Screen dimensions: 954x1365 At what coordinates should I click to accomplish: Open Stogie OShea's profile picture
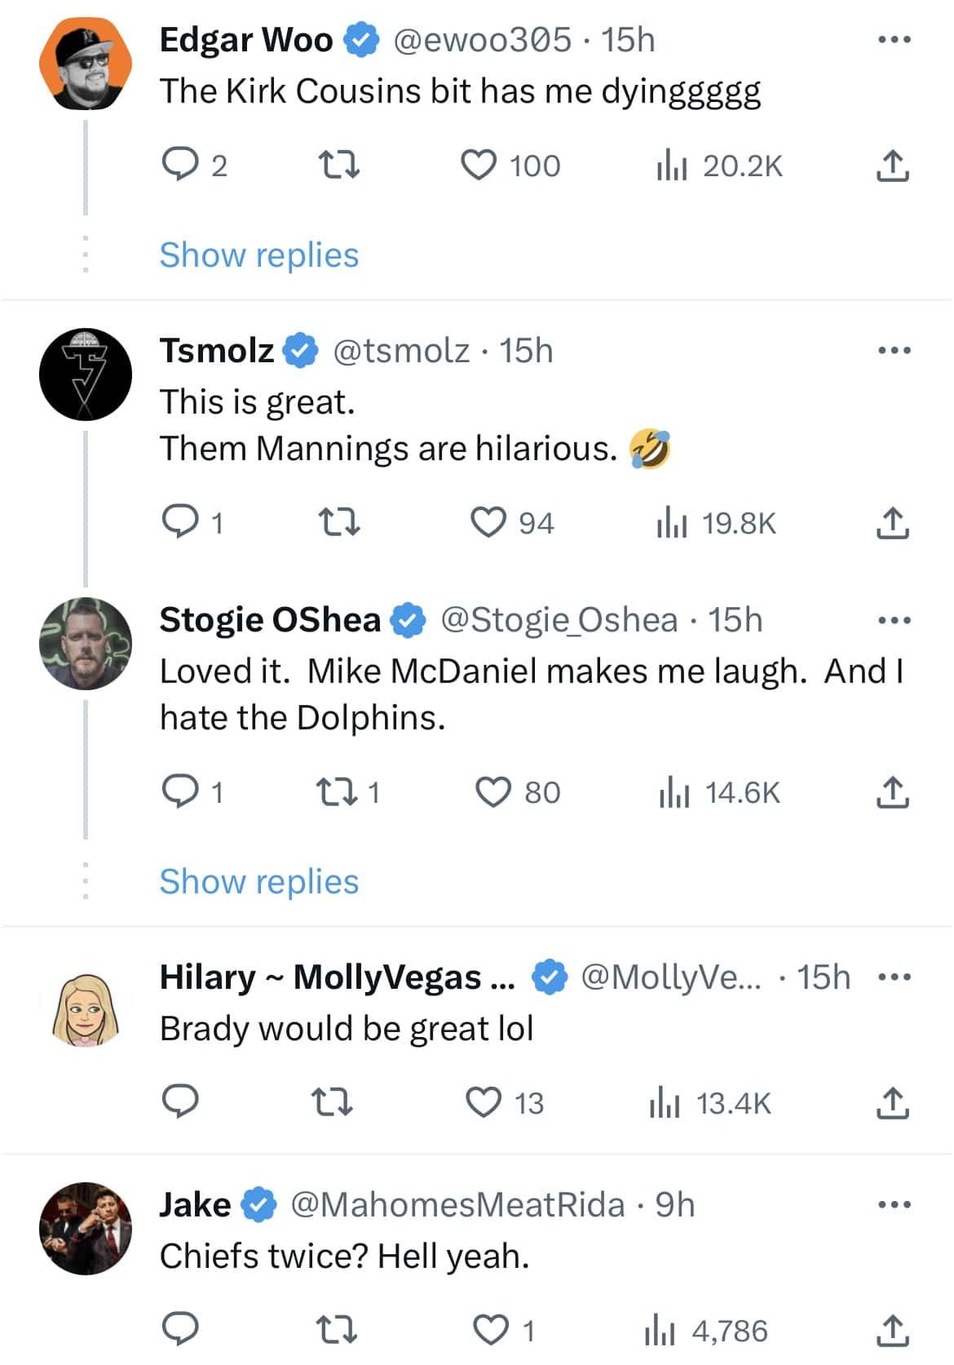(x=86, y=644)
